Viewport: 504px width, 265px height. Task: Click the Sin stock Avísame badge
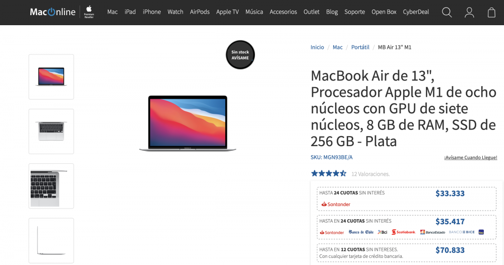point(240,54)
